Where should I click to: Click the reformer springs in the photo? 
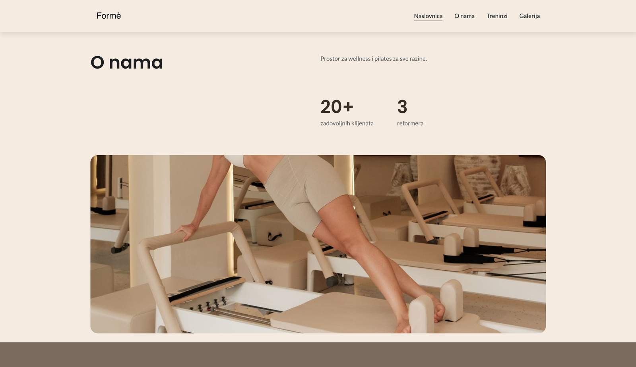(x=242, y=316)
